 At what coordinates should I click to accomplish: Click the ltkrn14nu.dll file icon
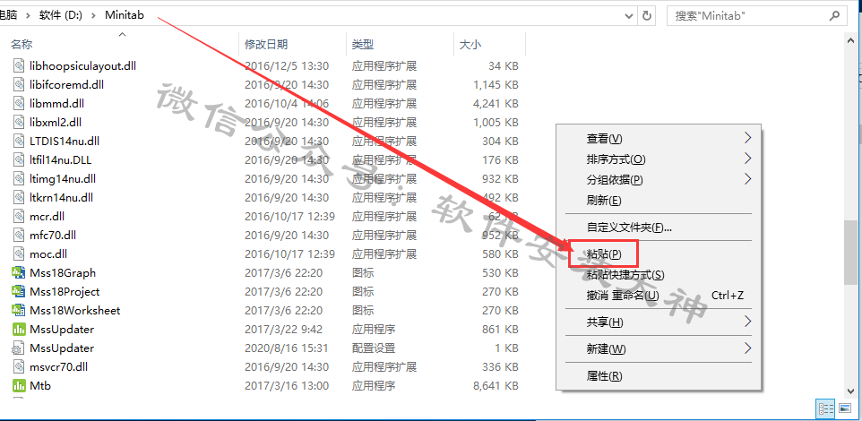point(19,197)
